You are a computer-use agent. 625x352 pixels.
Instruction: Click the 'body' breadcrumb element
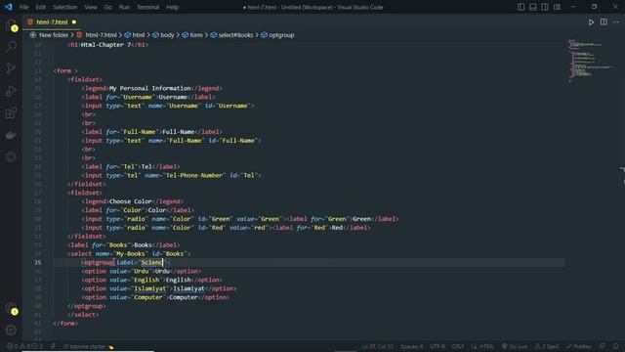click(x=167, y=35)
